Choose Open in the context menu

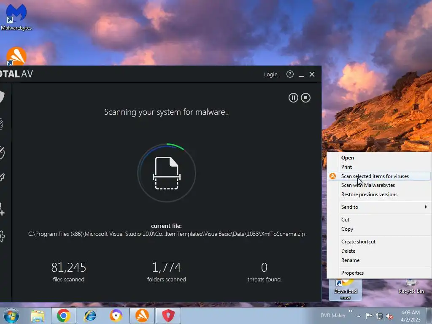(x=379, y=158)
